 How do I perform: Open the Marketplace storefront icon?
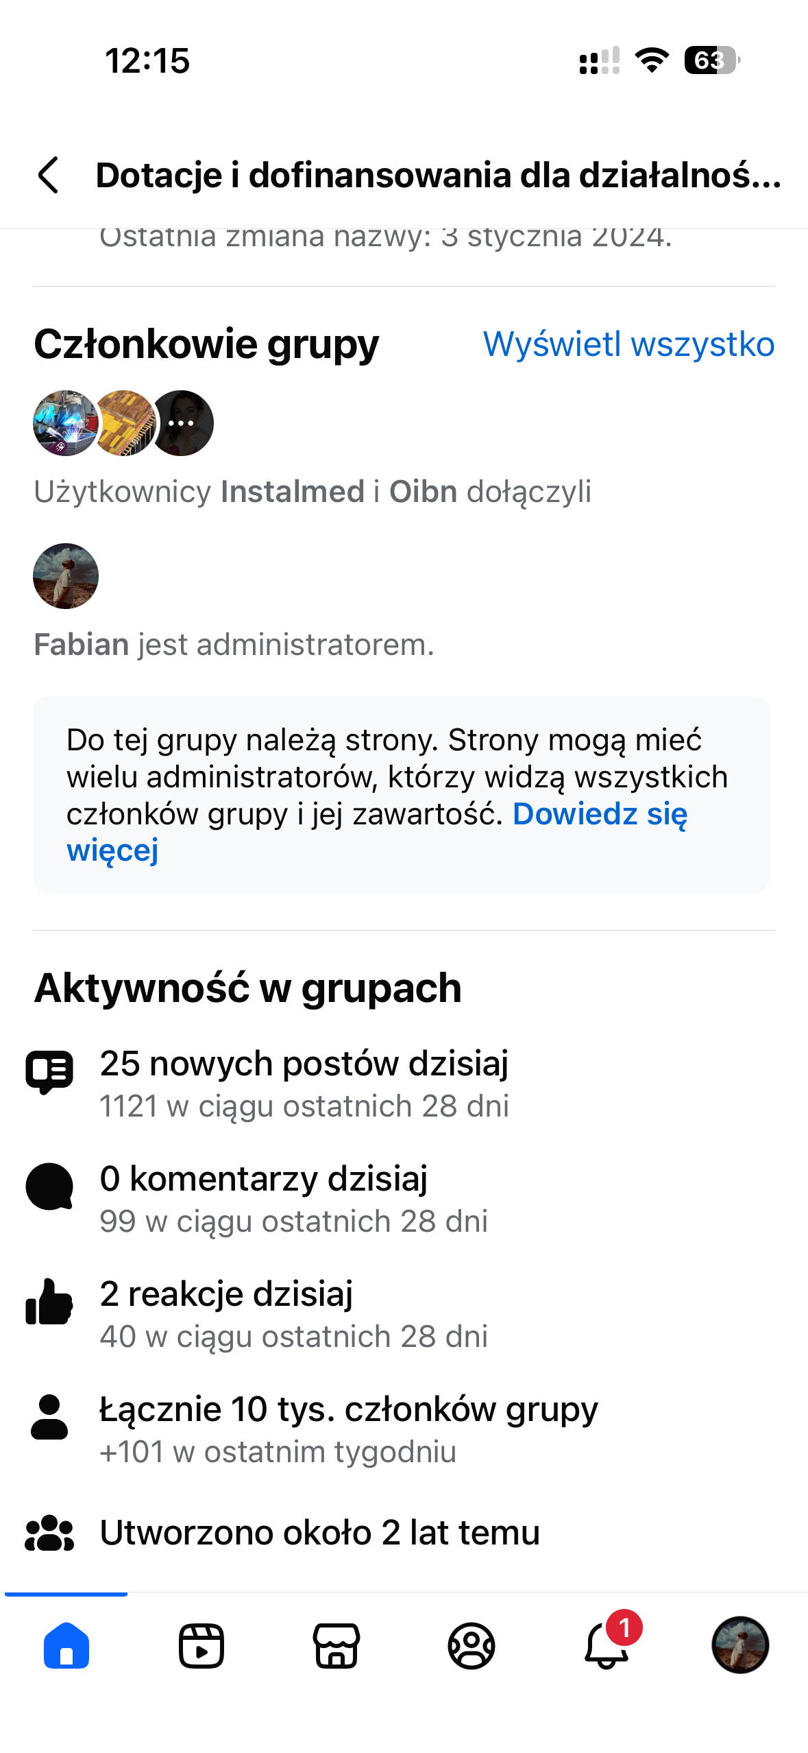click(336, 1645)
